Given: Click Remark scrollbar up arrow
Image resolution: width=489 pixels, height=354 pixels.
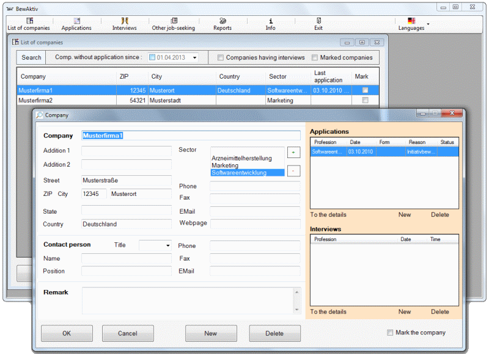Looking at the screenshot, I should tap(297, 292).
